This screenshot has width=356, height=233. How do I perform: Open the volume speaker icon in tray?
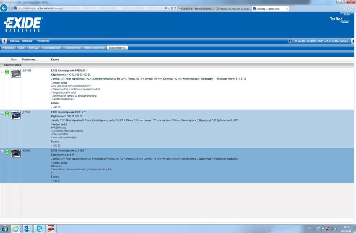336,229
